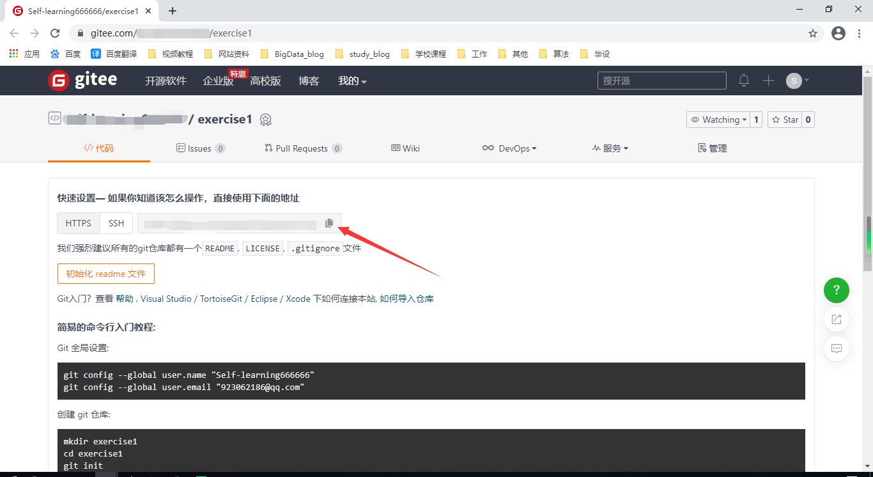The width and height of the screenshot is (873, 477).
Task: Click the mkdir exercise1 command line
Action: click(100, 441)
